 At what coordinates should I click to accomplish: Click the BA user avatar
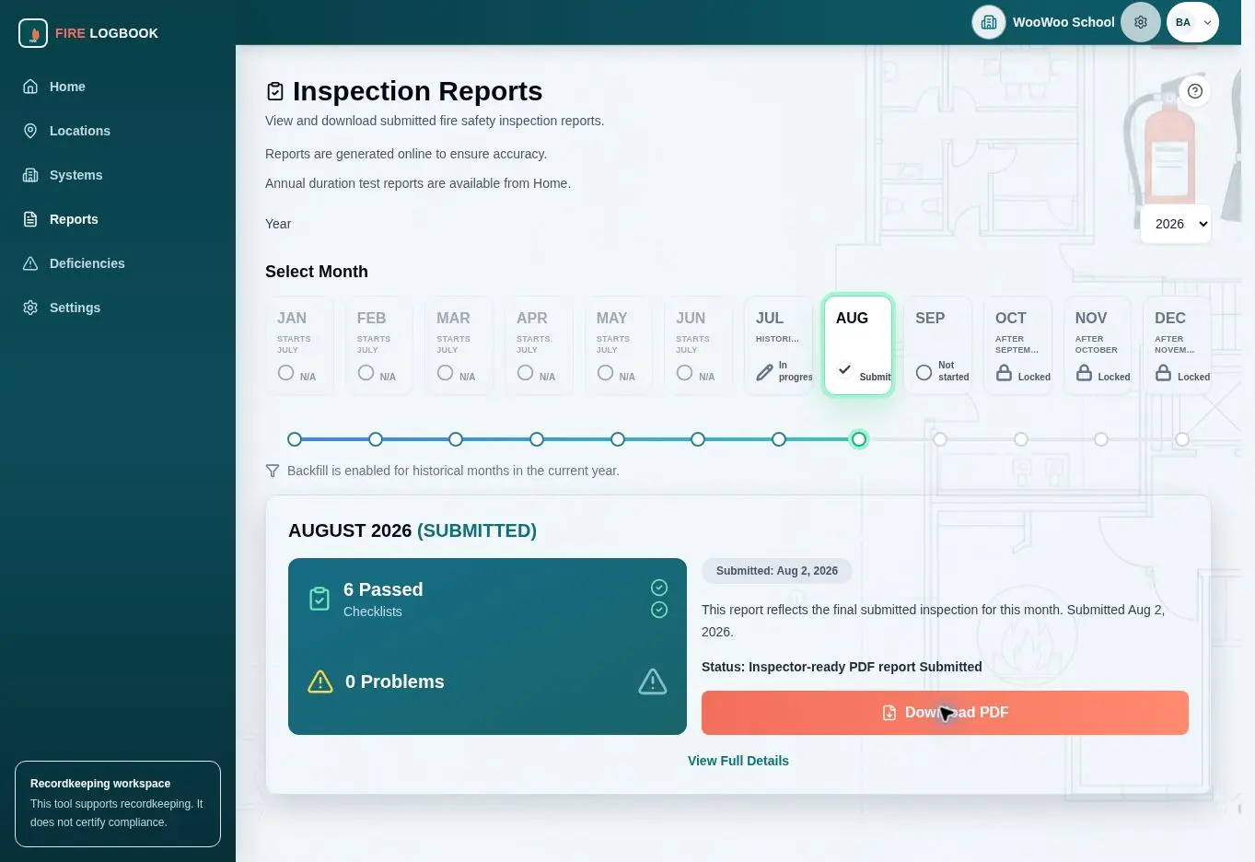(x=1183, y=22)
